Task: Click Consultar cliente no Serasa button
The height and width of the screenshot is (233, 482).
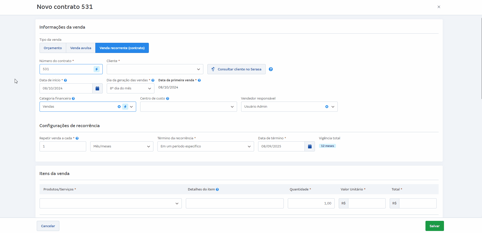Action: pyautogui.click(x=236, y=69)
